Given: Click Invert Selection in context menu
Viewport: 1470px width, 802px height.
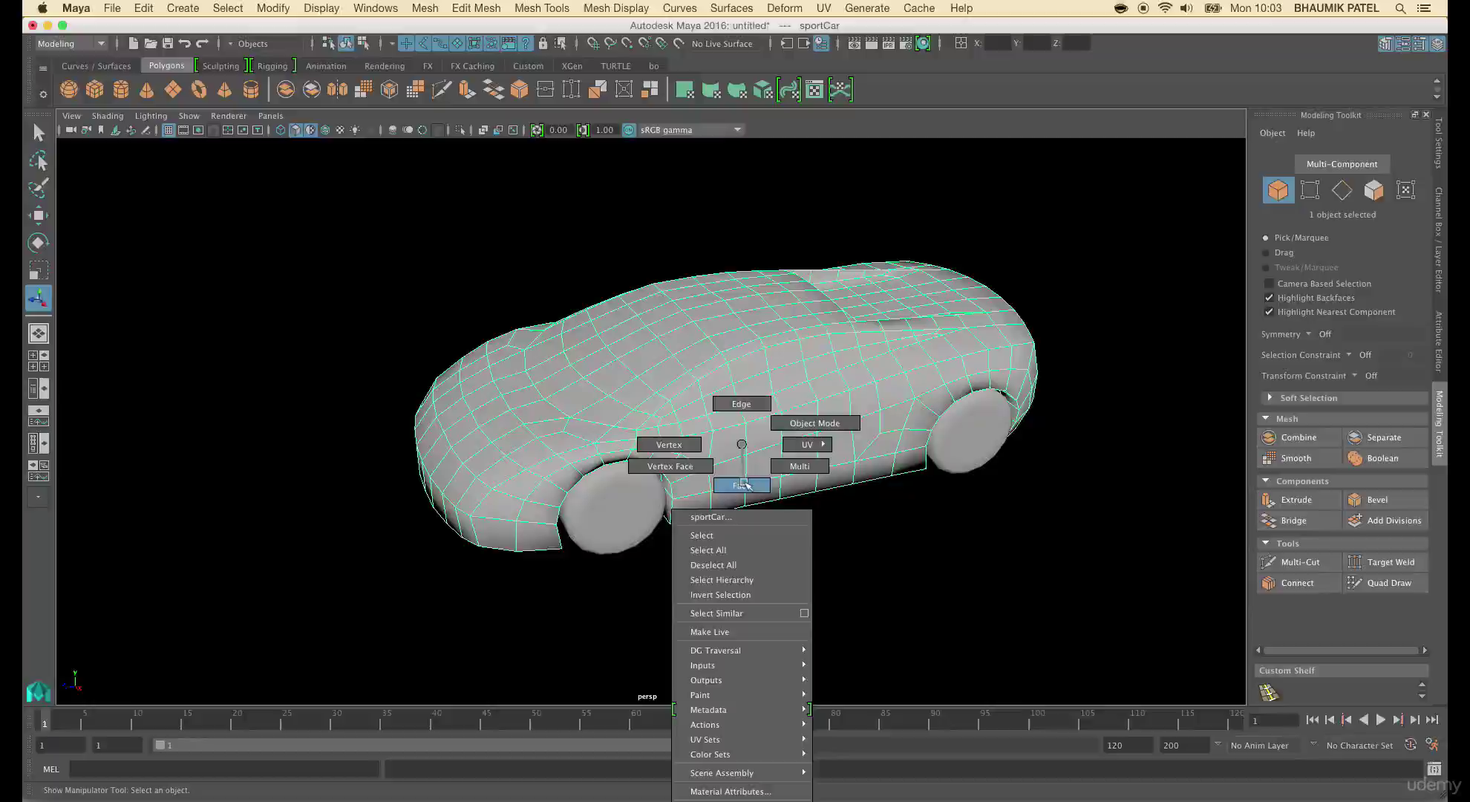Looking at the screenshot, I should pyautogui.click(x=720, y=595).
